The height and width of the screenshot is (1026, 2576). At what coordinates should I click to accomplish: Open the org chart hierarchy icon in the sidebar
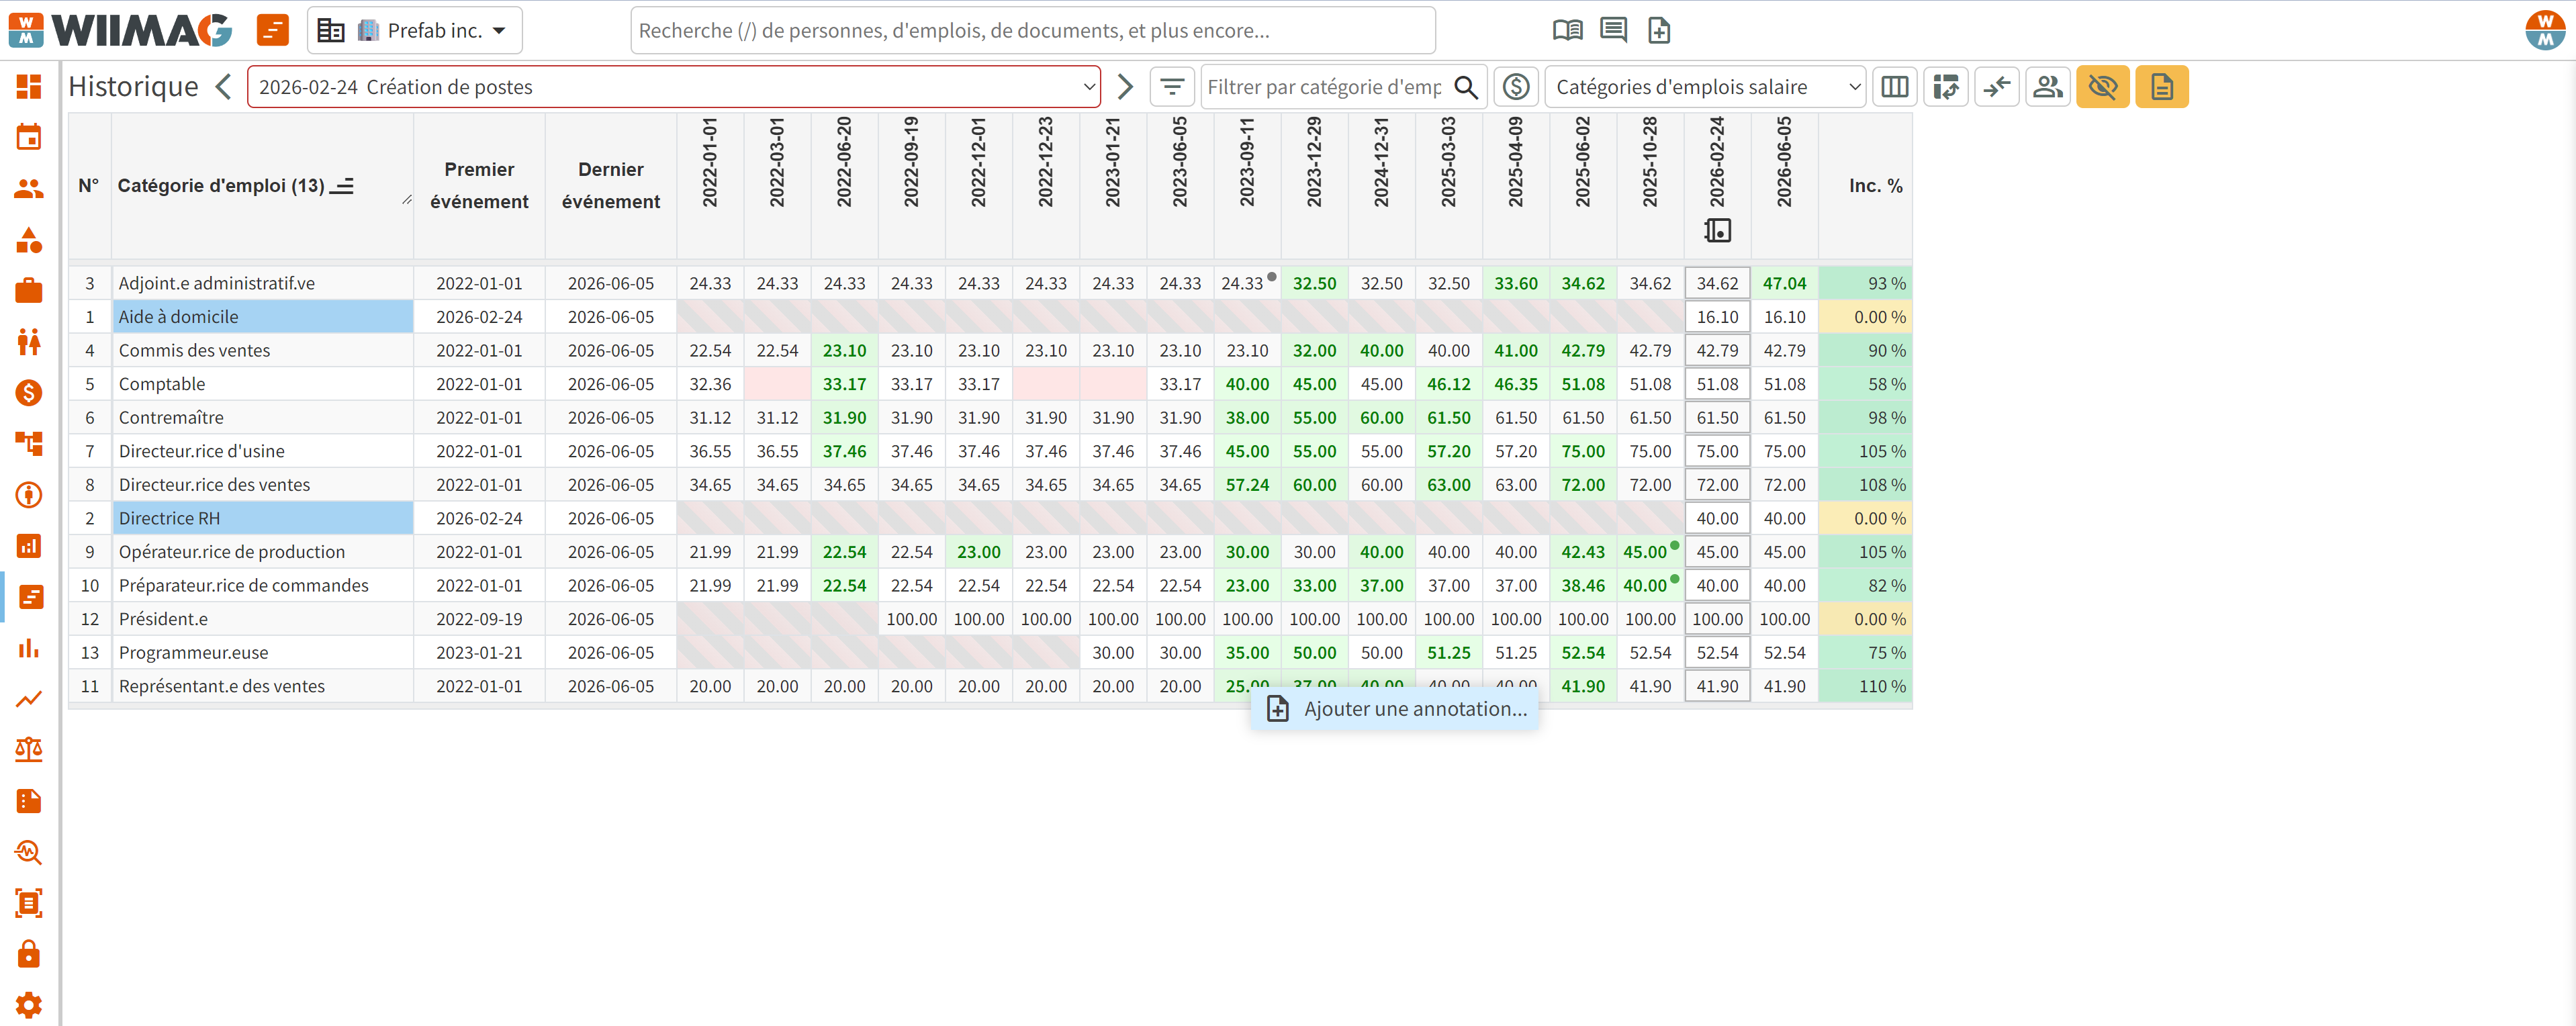tap(29, 443)
